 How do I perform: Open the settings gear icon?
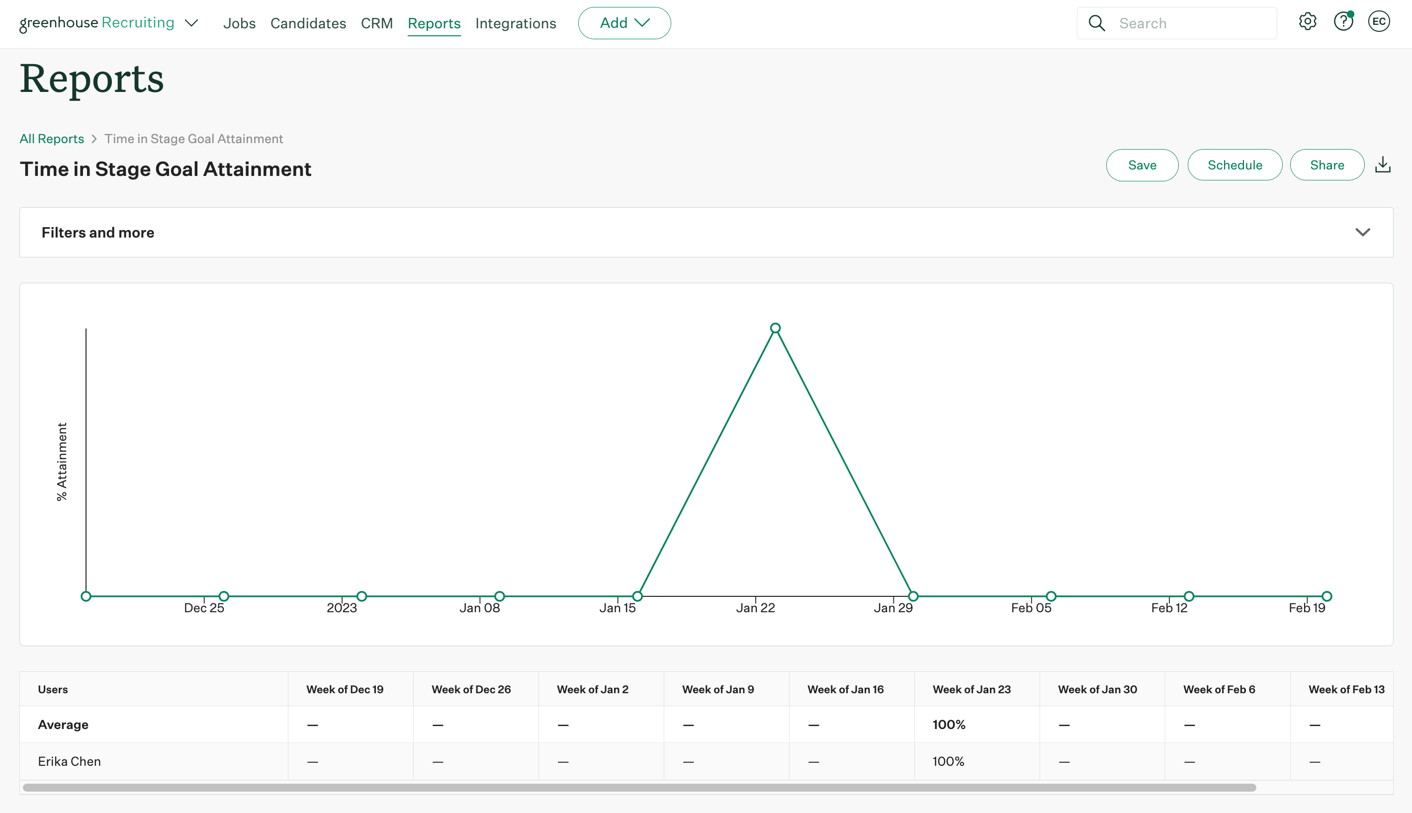(1308, 22)
